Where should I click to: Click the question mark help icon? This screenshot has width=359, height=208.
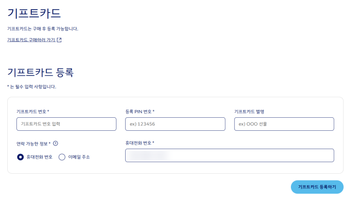56,143
